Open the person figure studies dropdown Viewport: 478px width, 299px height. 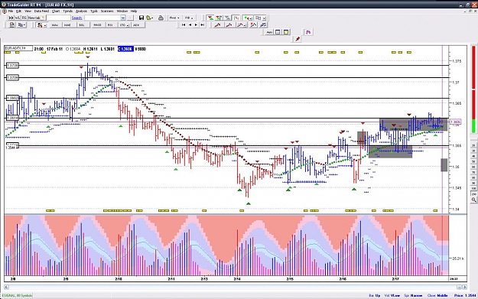tap(41, 25)
